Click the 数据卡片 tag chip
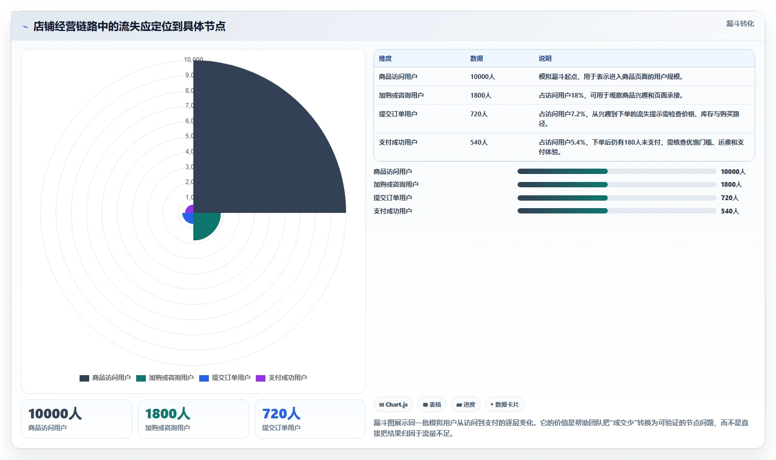 [x=505, y=405]
